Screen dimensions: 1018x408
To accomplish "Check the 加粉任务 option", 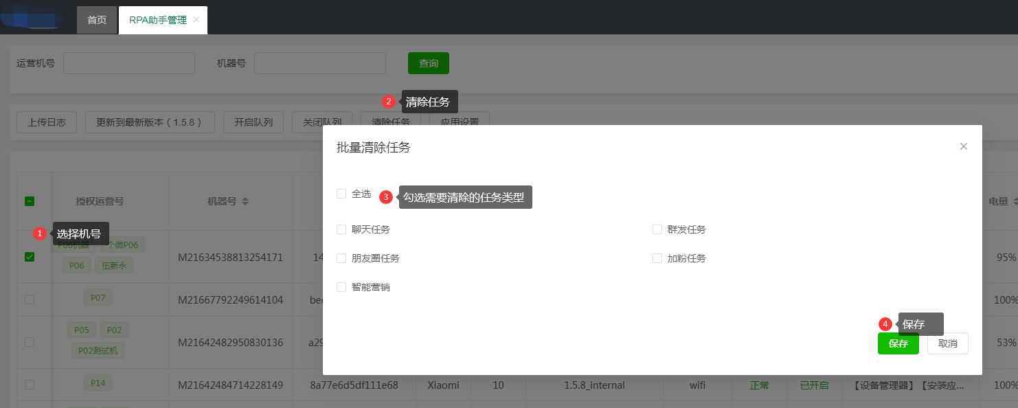I will 657,258.
